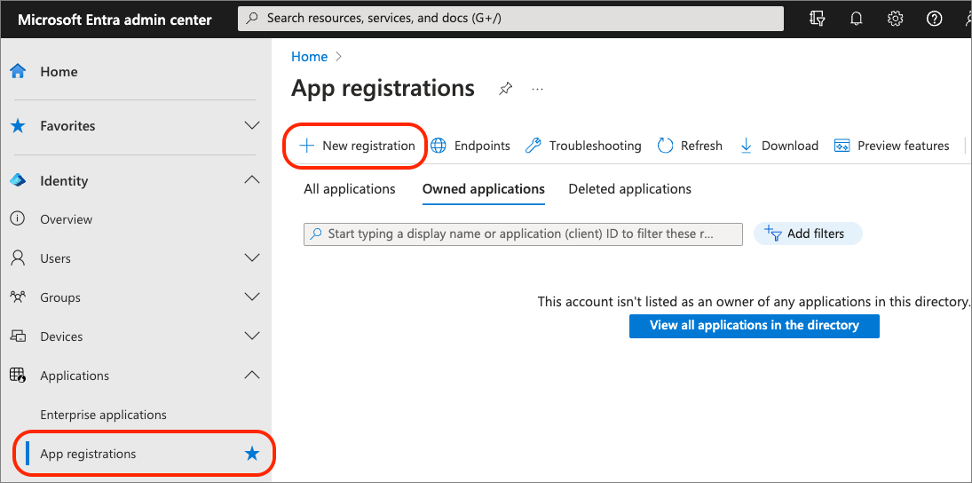972x483 pixels.
Task: Click the filter funnel icon in Add filters
Action: click(772, 234)
